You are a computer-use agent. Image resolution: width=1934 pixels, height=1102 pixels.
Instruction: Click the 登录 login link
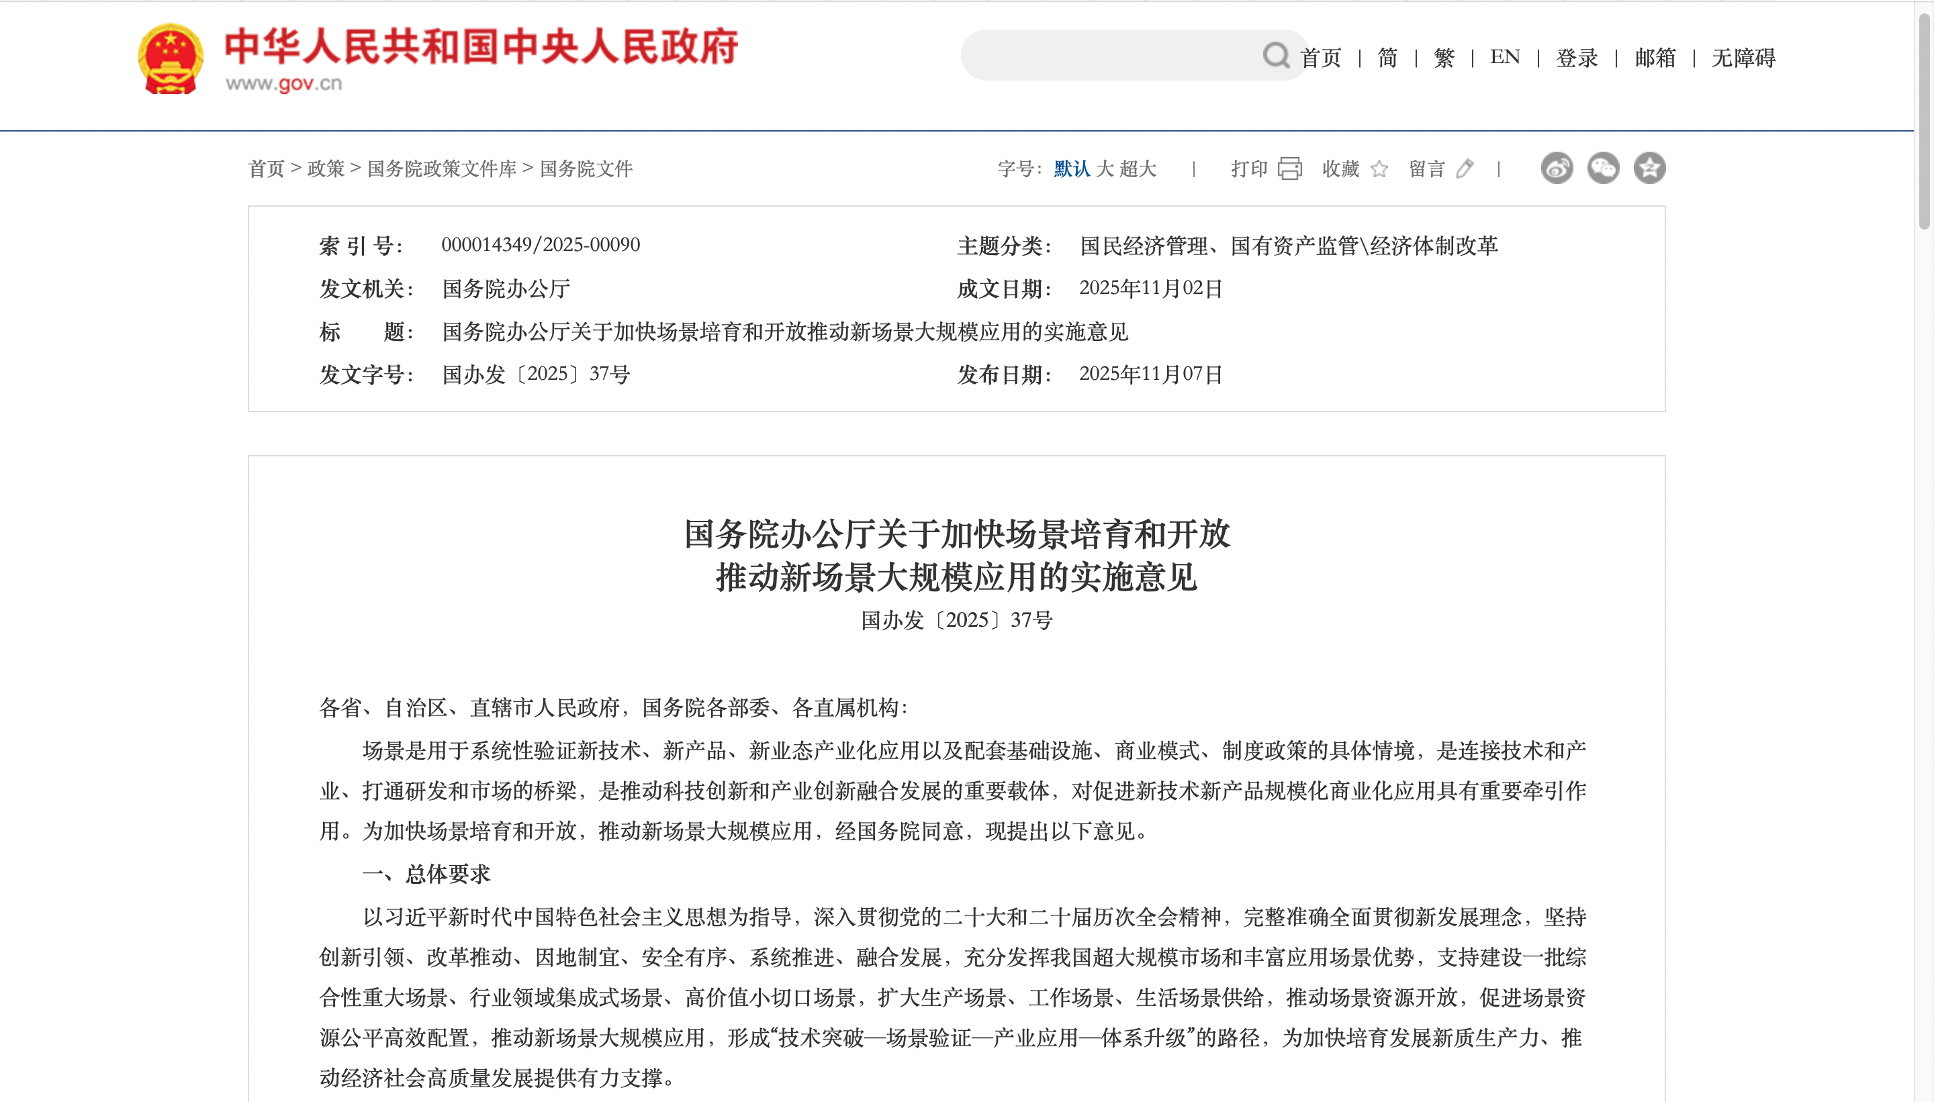point(1577,58)
